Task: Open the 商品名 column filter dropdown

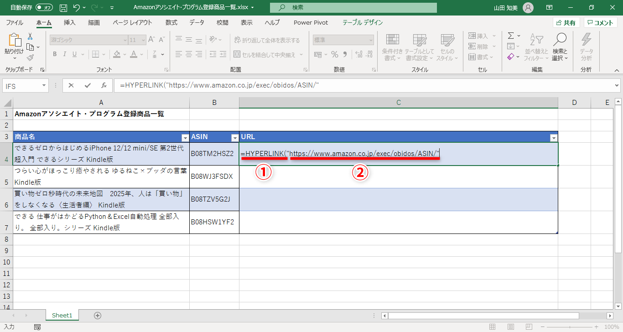Action: (185, 138)
